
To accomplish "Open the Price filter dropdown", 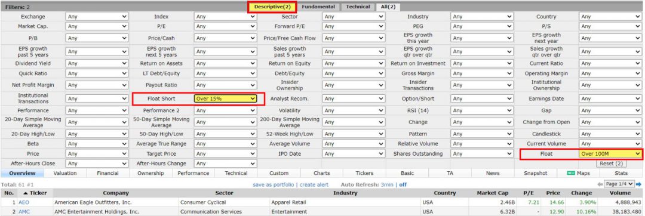I will pos(97,153).
